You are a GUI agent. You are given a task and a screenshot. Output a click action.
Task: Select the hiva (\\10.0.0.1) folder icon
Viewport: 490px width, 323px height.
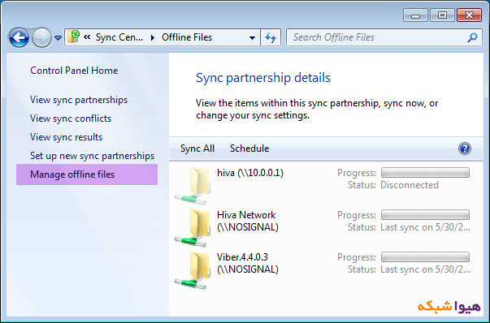[193, 185]
